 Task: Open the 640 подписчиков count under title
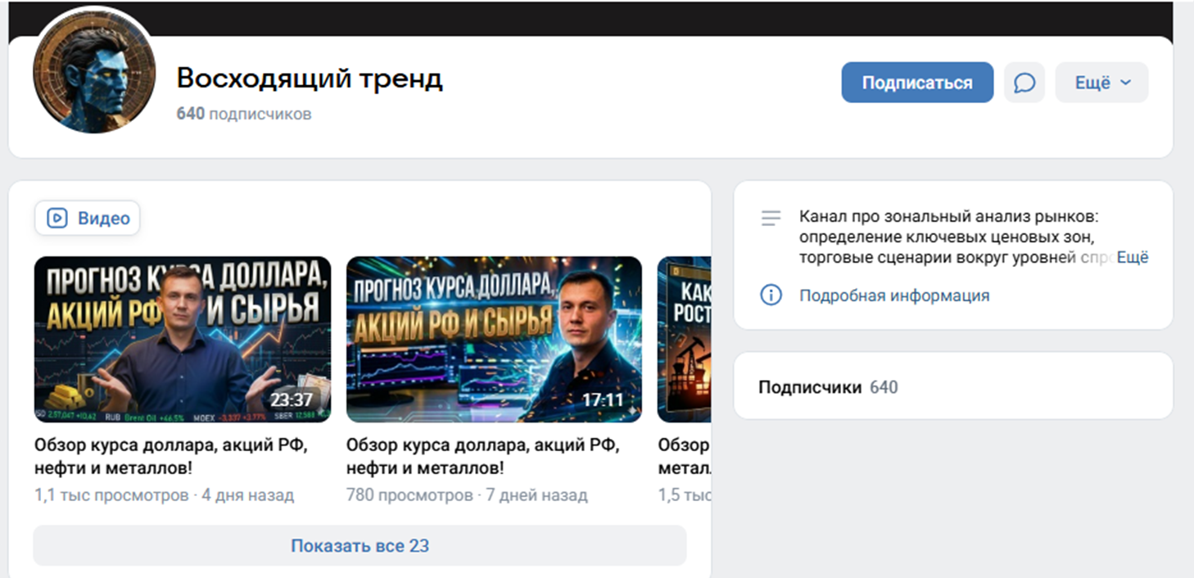(244, 114)
